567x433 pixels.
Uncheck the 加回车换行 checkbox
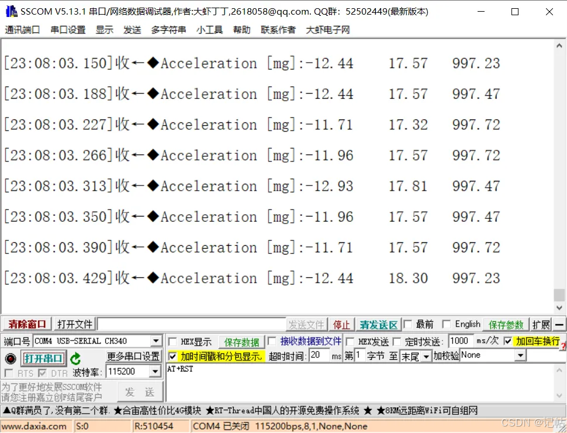(508, 341)
